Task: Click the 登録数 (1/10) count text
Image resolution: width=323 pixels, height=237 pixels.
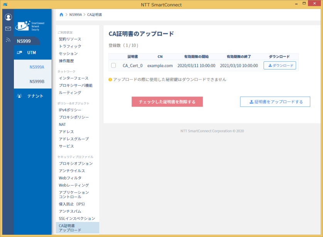Action: (x=123, y=45)
